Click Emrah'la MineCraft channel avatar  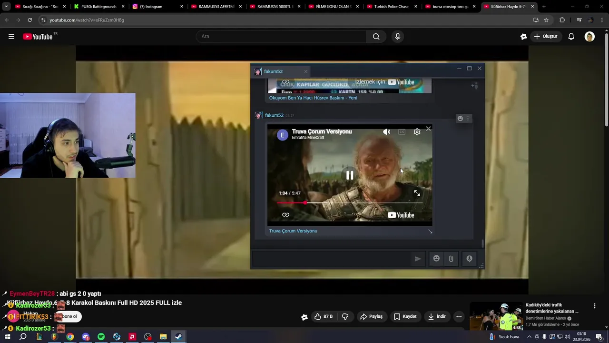click(x=283, y=135)
